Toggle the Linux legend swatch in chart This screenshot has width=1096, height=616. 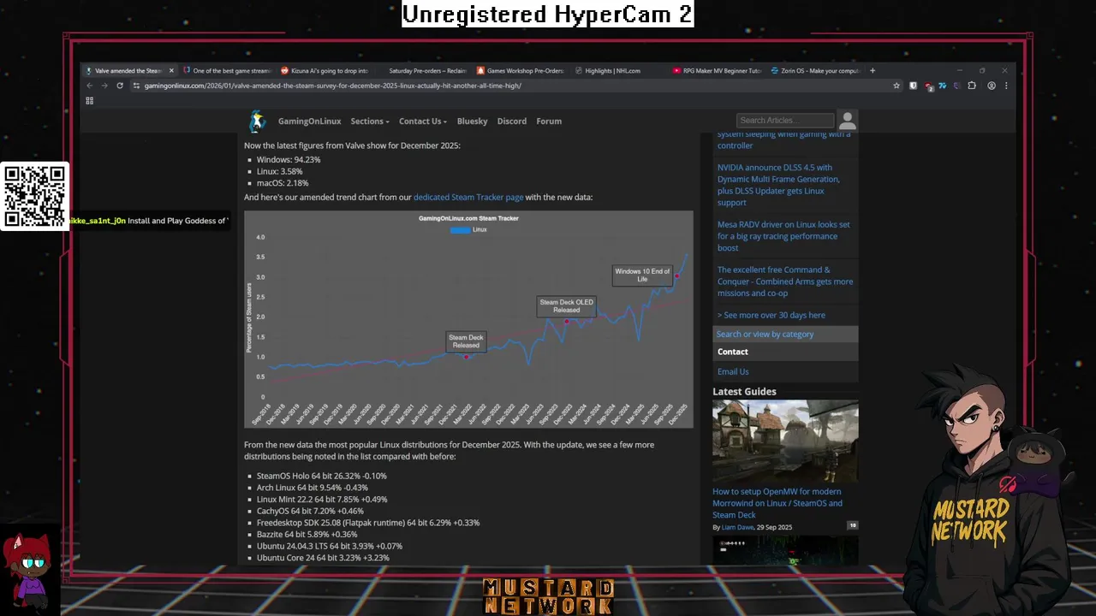pos(461,229)
